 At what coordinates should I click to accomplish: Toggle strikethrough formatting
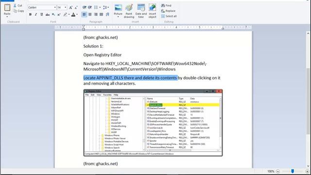tap(48, 14)
